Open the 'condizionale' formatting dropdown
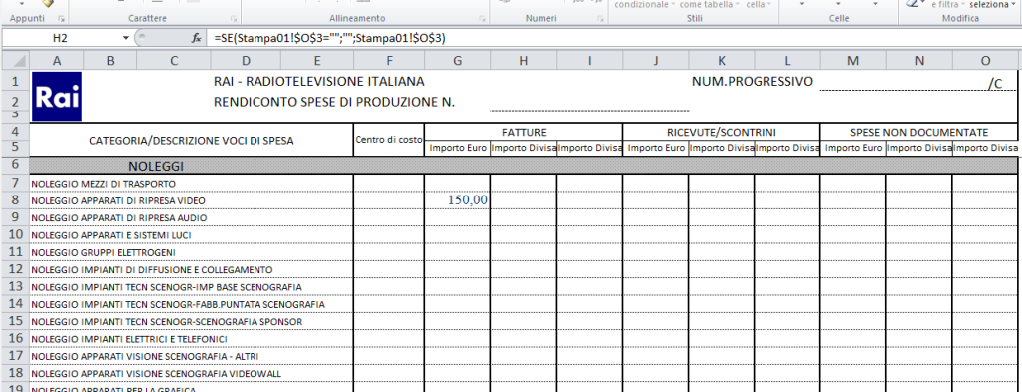1022x392 pixels. 644,5
